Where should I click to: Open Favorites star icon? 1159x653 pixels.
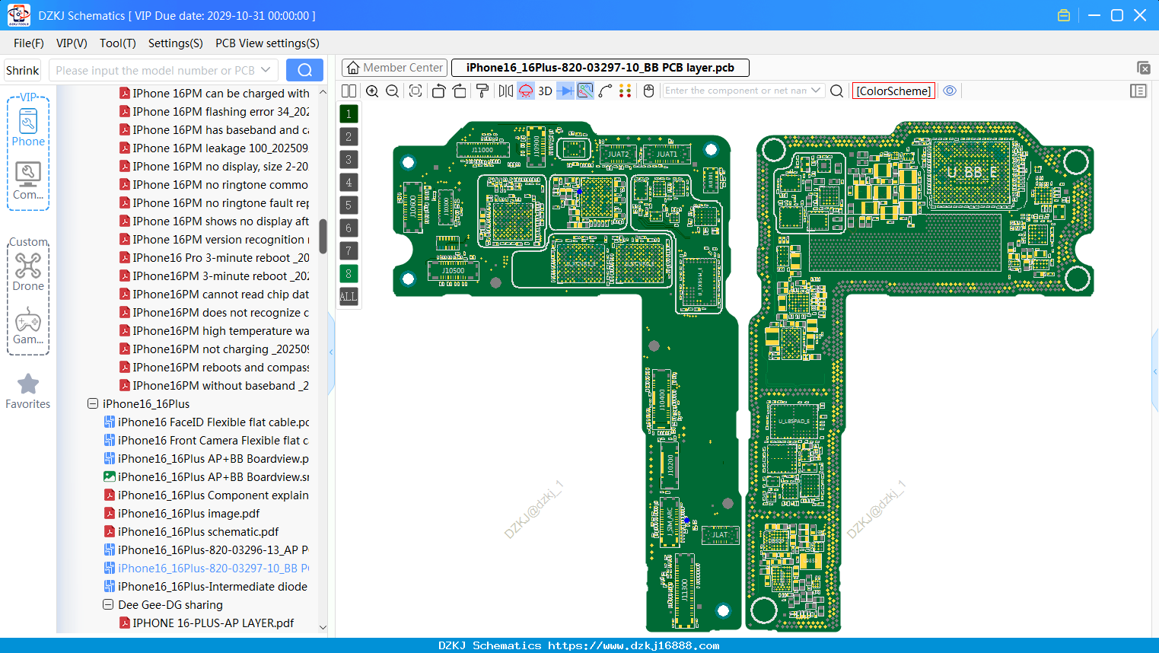point(28,391)
